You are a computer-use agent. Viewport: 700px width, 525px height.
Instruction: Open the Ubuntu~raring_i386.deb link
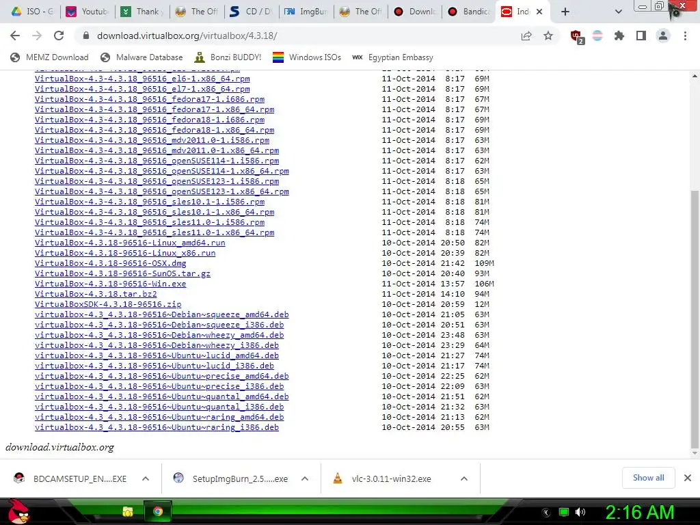tap(157, 428)
